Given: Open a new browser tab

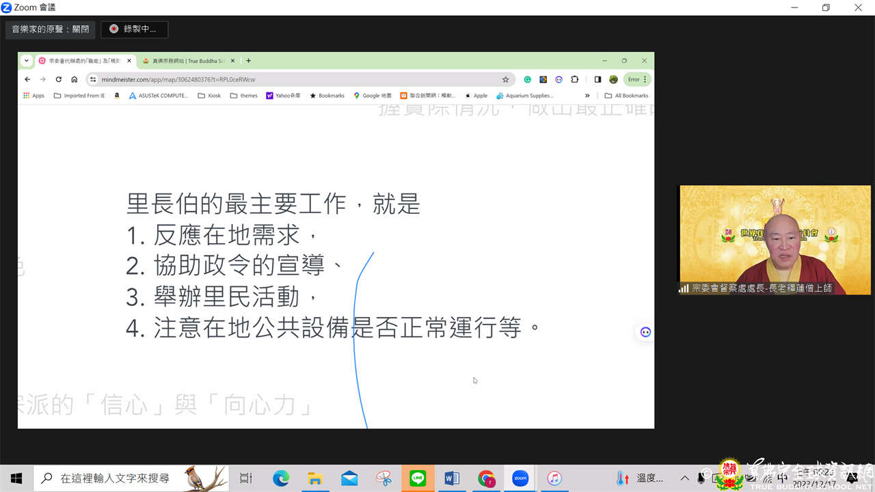Looking at the screenshot, I should [x=248, y=61].
